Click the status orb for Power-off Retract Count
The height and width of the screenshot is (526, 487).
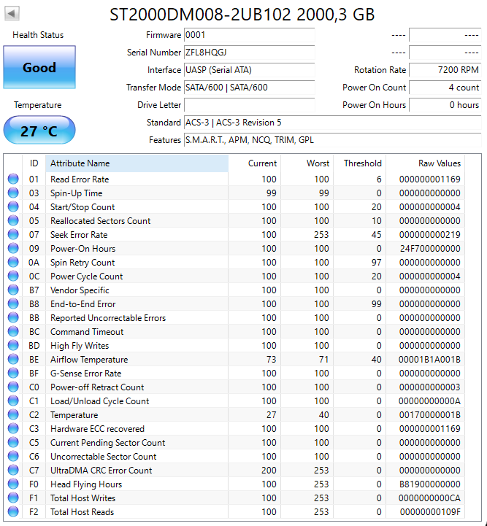[13, 387]
